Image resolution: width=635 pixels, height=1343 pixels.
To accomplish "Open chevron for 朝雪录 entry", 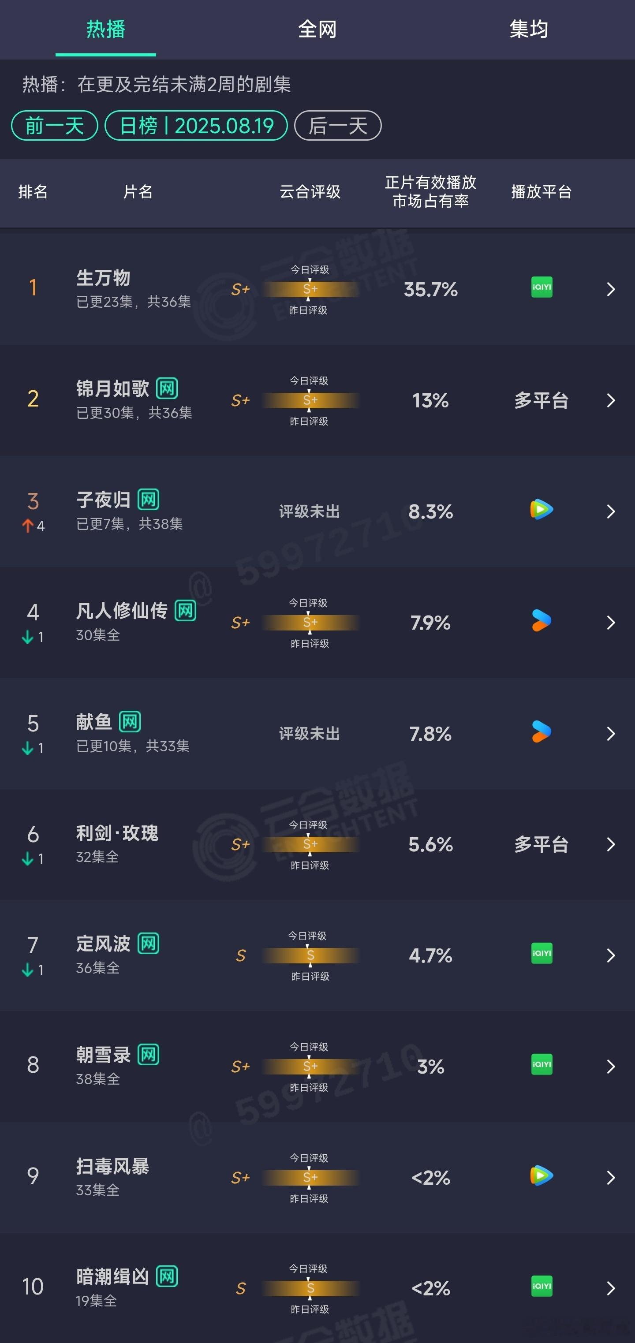I will pos(611,1067).
